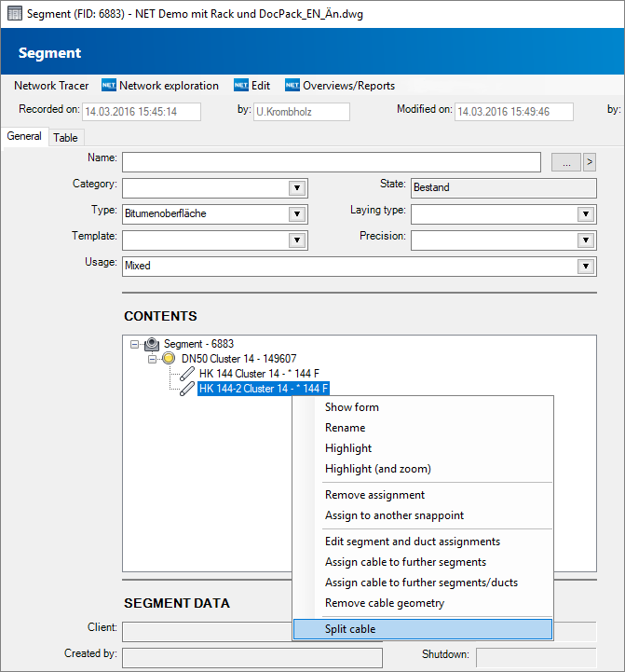
Task: Click the NET icon beside Overviews/Reports
Action: (292, 86)
